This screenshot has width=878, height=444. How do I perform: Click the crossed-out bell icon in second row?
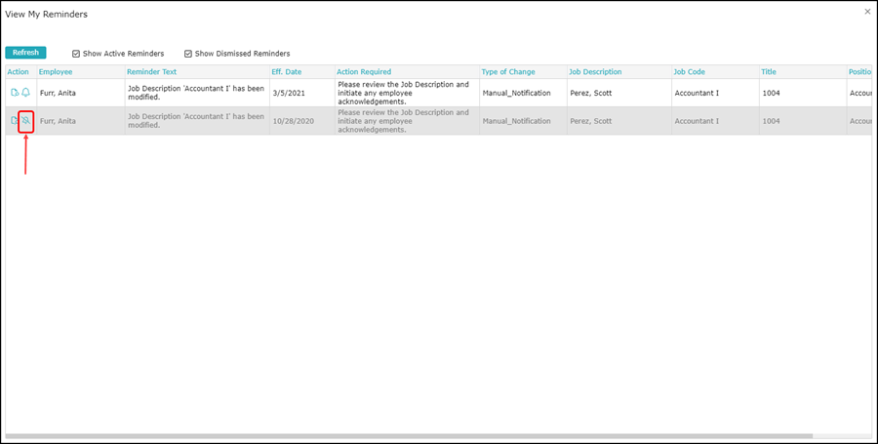pos(26,121)
